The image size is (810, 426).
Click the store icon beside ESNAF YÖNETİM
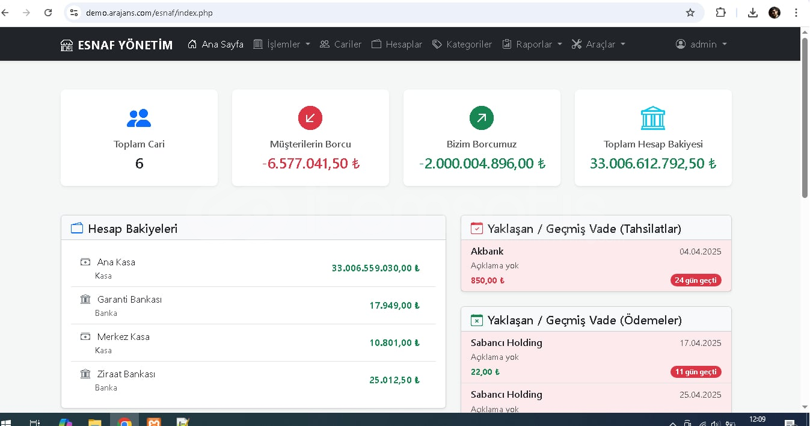pos(67,45)
